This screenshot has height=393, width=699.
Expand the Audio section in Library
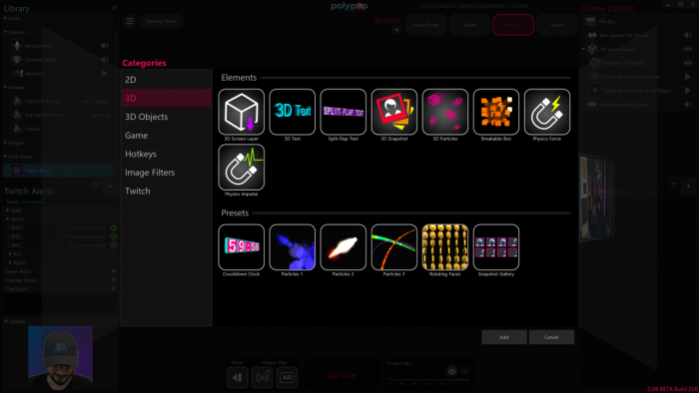click(5, 18)
